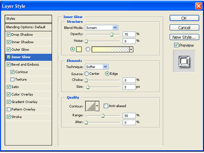Click the New Style... button
This screenshot has height=153, width=204.
point(184,37)
